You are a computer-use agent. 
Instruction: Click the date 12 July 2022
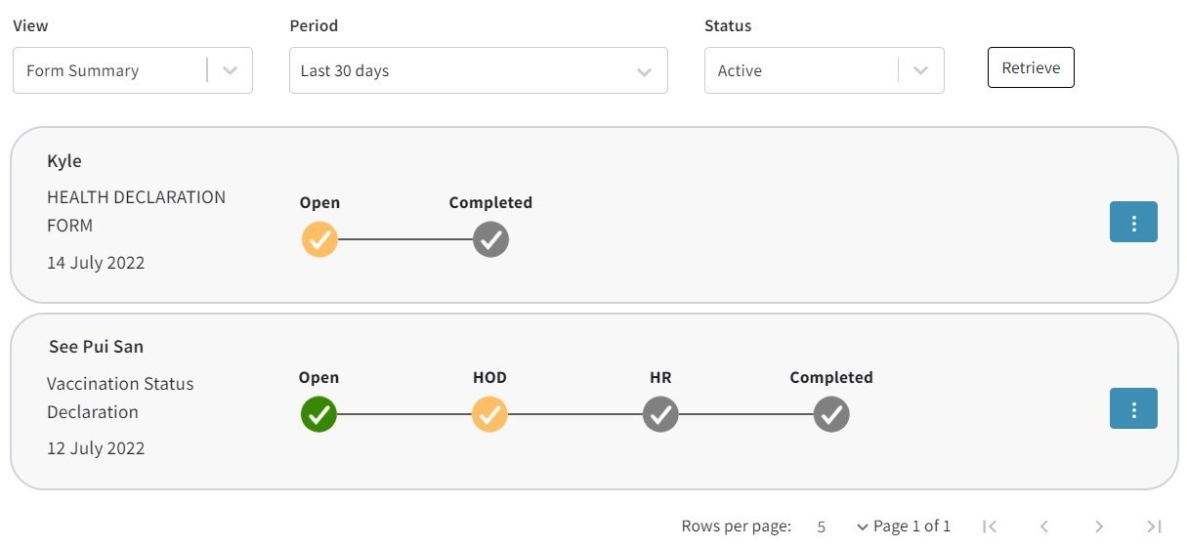[96, 448]
